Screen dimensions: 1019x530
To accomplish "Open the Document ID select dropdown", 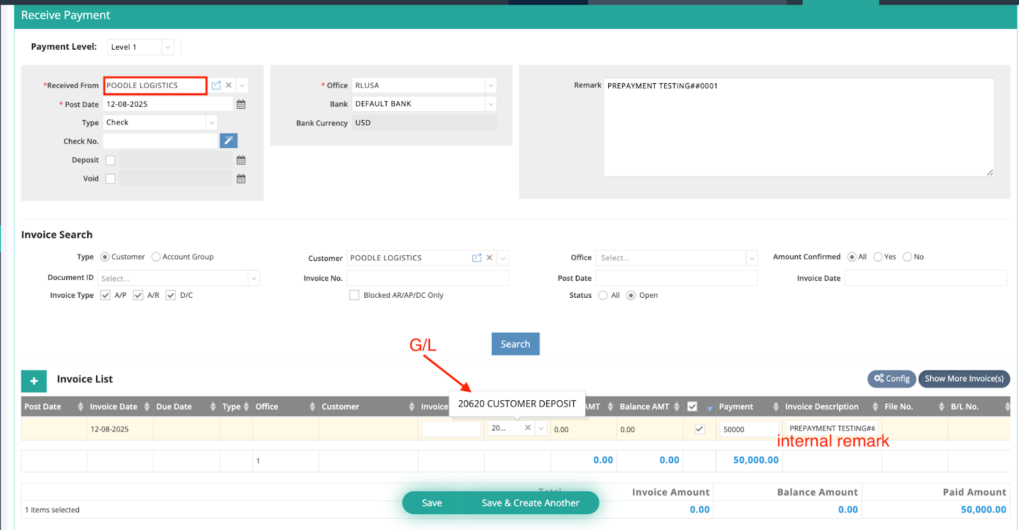I will click(253, 278).
